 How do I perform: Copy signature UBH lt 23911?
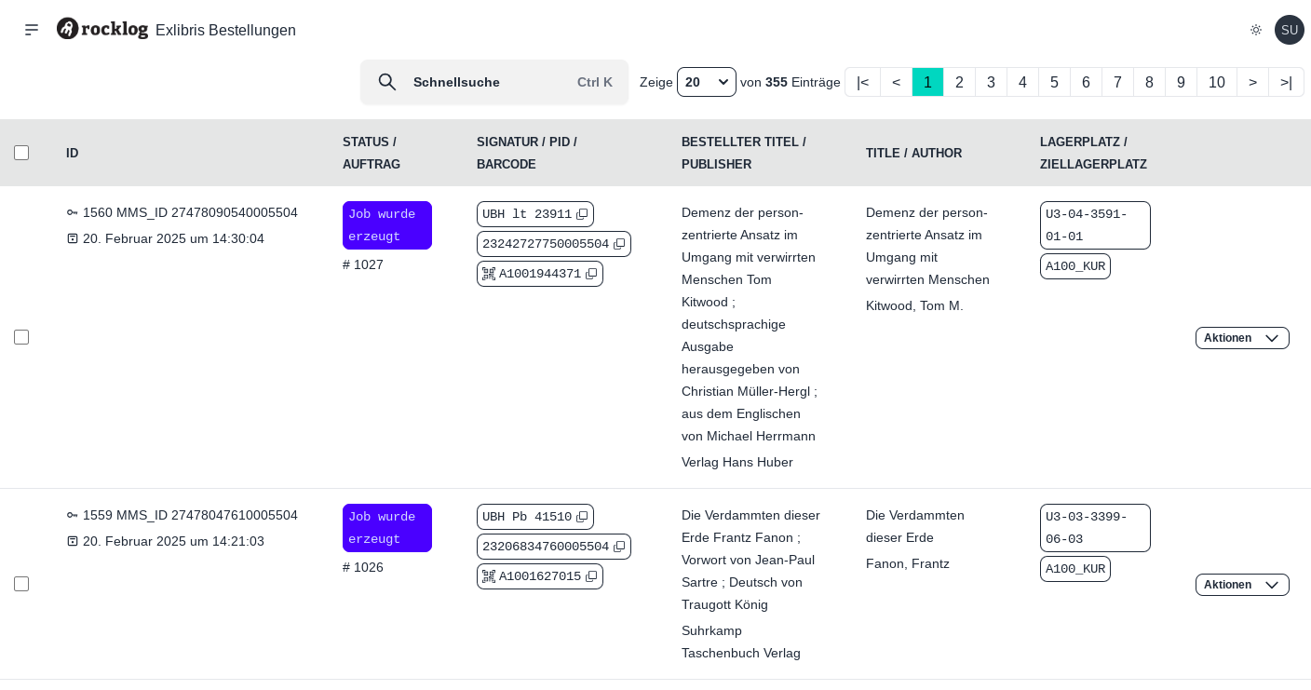(x=582, y=214)
